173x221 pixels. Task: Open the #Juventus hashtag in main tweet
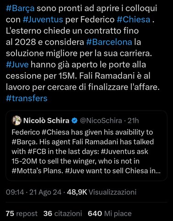[x=43, y=20]
